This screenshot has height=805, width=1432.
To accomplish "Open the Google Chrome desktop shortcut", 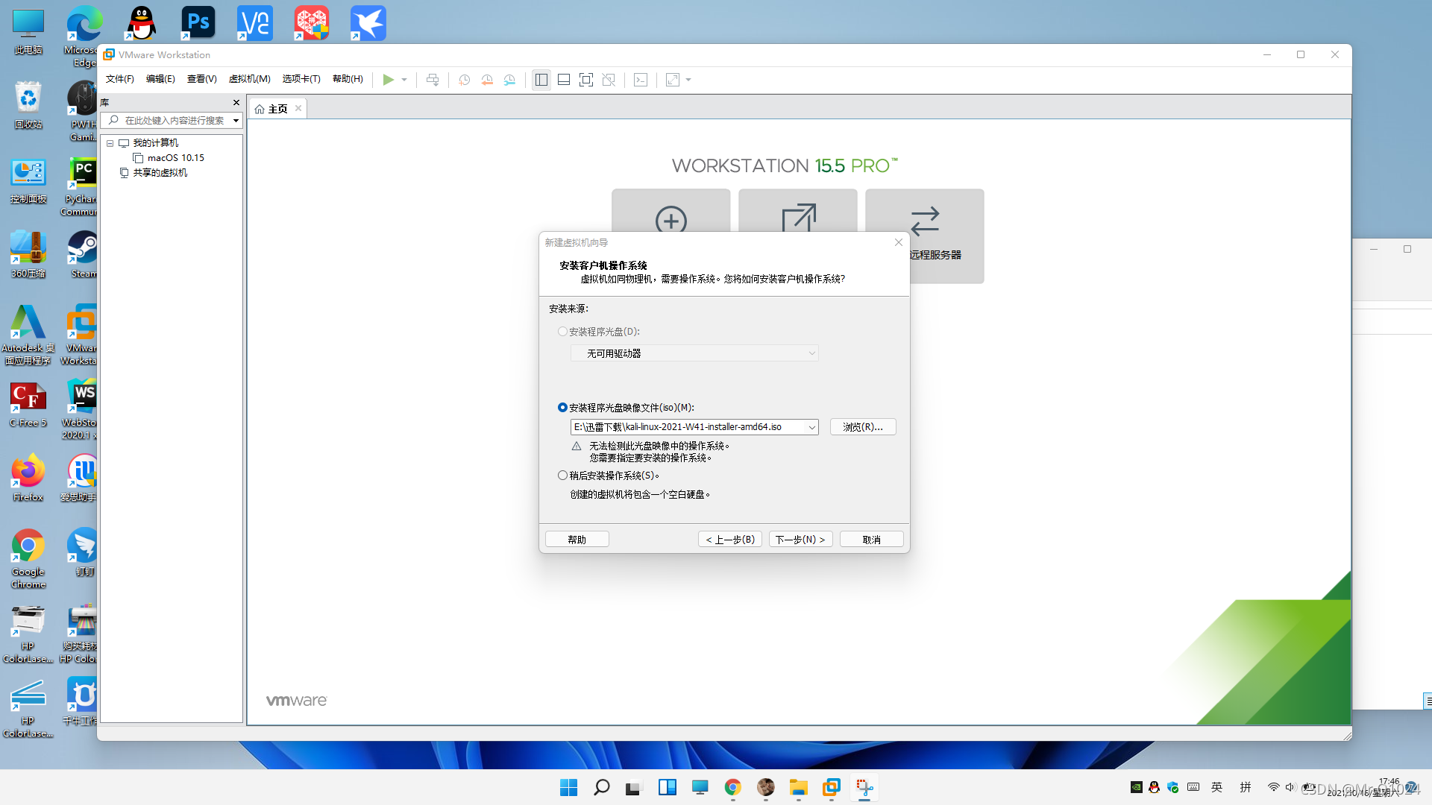I will (28, 558).
